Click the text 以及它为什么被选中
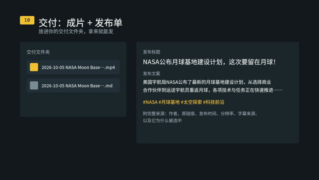 coord(162,120)
